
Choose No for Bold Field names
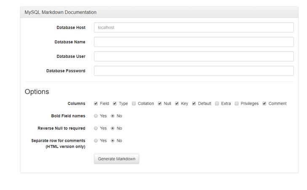pyautogui.click(x=112, y=116)
